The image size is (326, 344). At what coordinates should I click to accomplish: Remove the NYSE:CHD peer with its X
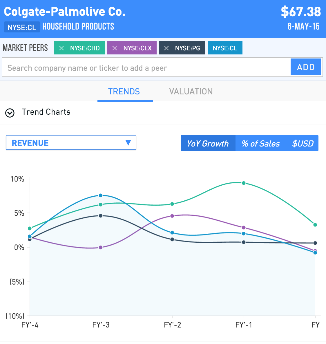click(x=61, y=48)
